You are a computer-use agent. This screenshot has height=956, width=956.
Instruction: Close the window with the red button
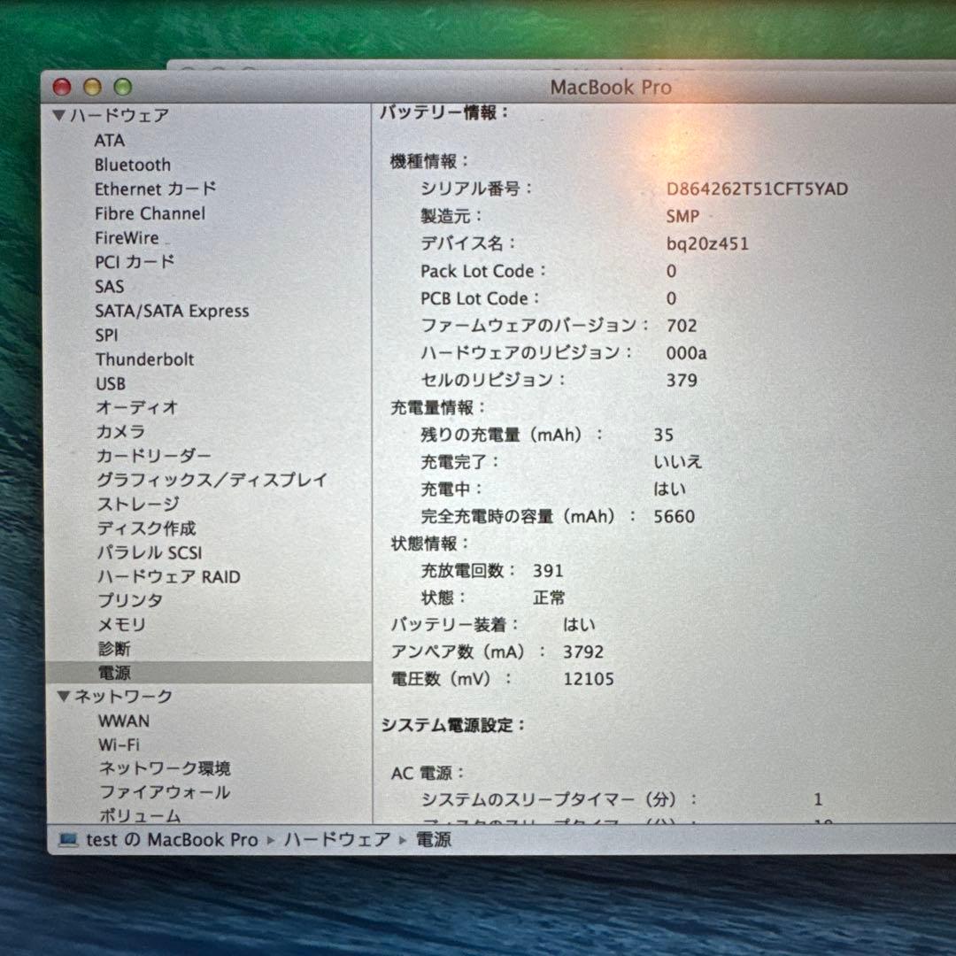click(62, 87)
